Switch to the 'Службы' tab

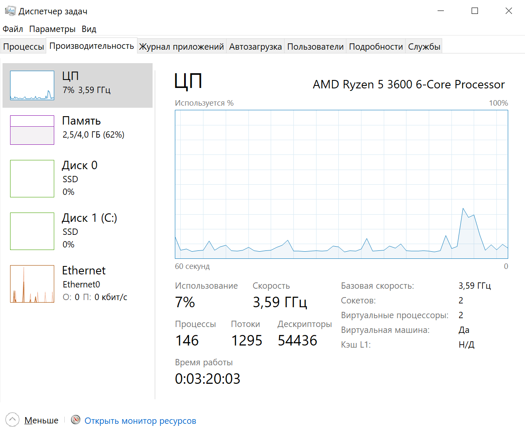(x=424, y=47)
